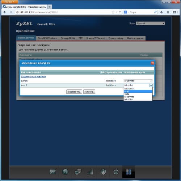This screenshot has height=181, width=181.
Task: Click the ZyXEL logo
Action: pyautogui.click(x=24, y=24)
